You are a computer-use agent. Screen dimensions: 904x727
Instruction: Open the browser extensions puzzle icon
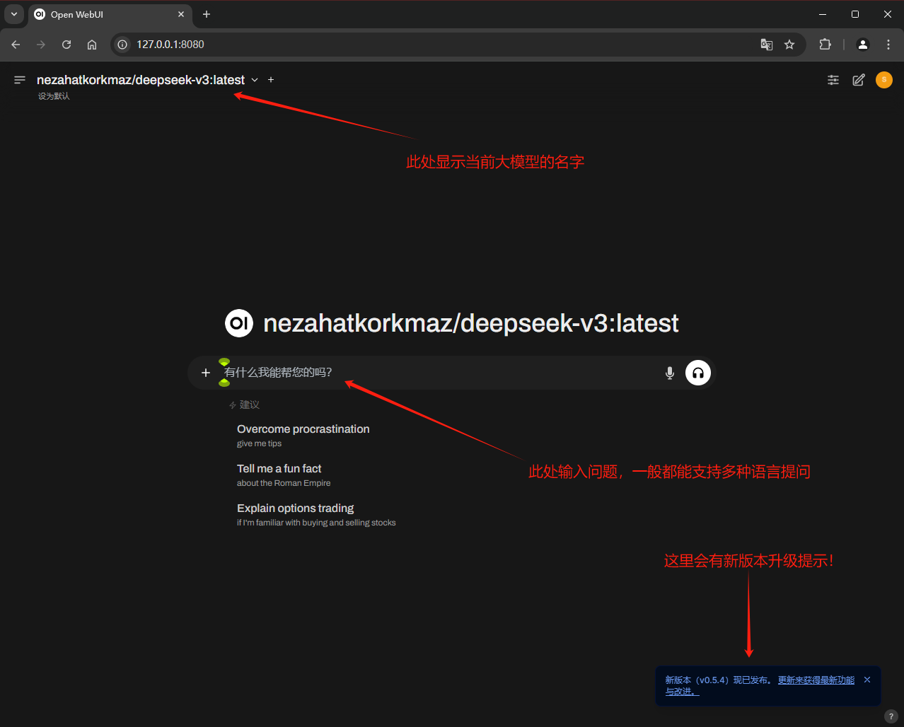click(x=825, y=45)
